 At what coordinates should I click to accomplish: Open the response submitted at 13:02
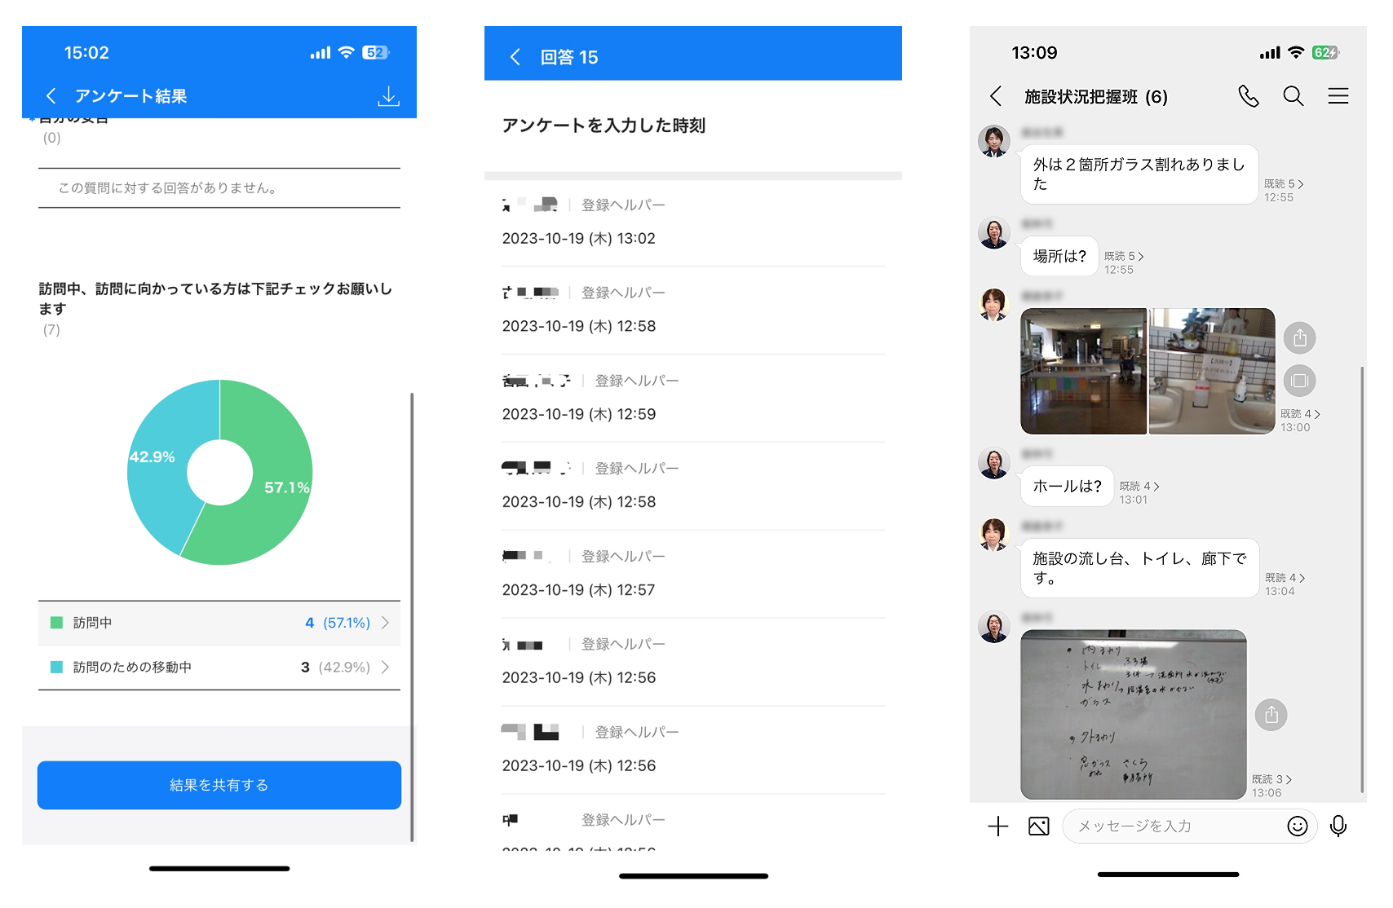pos(692,223)
